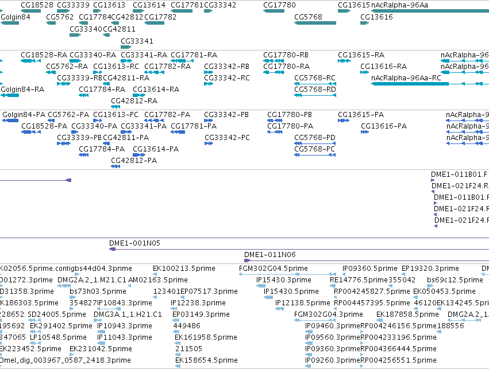
Task: Click the CG33339 gene label
Action: click(74, 5)
